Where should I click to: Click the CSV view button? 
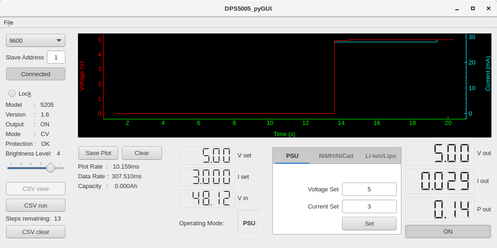coord(35,189)
